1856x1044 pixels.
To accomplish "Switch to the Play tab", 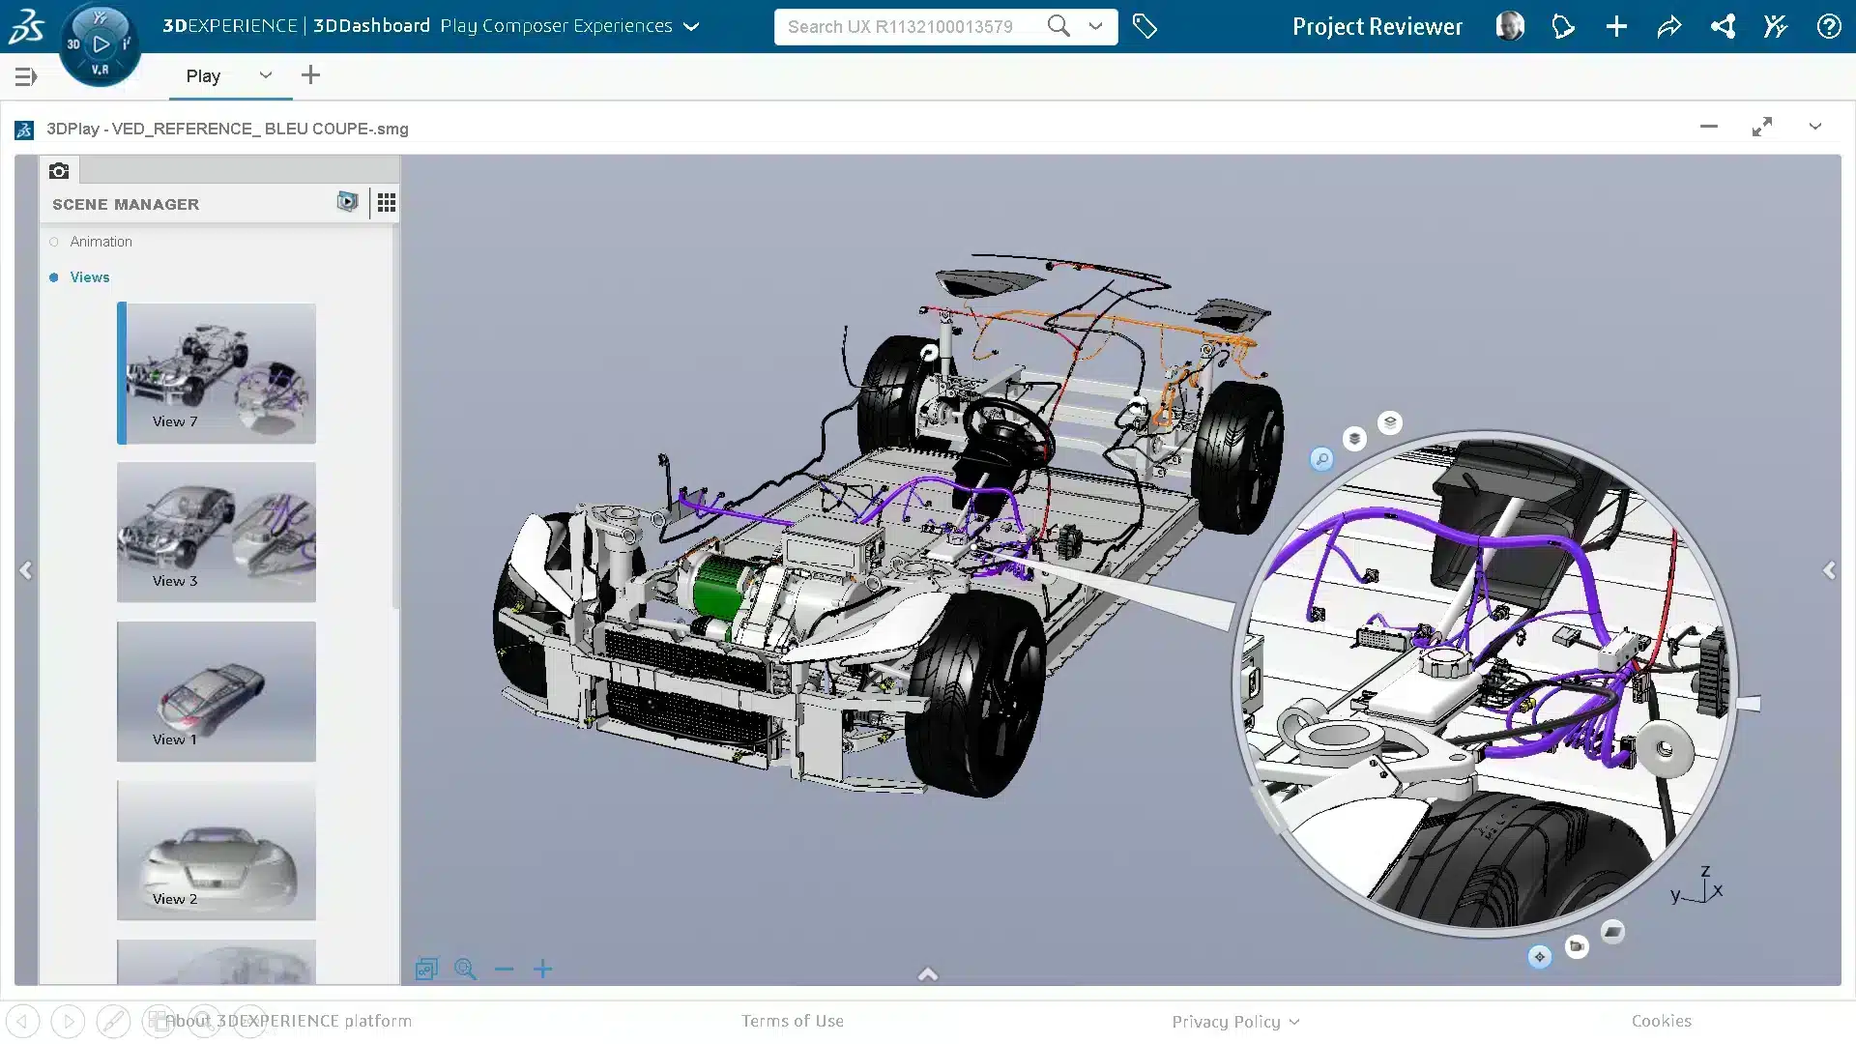I will pos(203,75).
